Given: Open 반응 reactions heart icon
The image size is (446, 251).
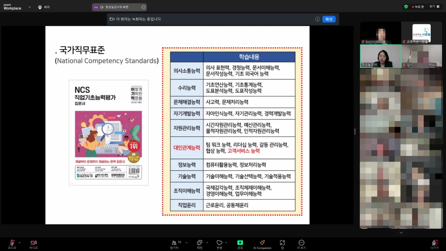Looking at the screenshot, I should tap(220, 243).
